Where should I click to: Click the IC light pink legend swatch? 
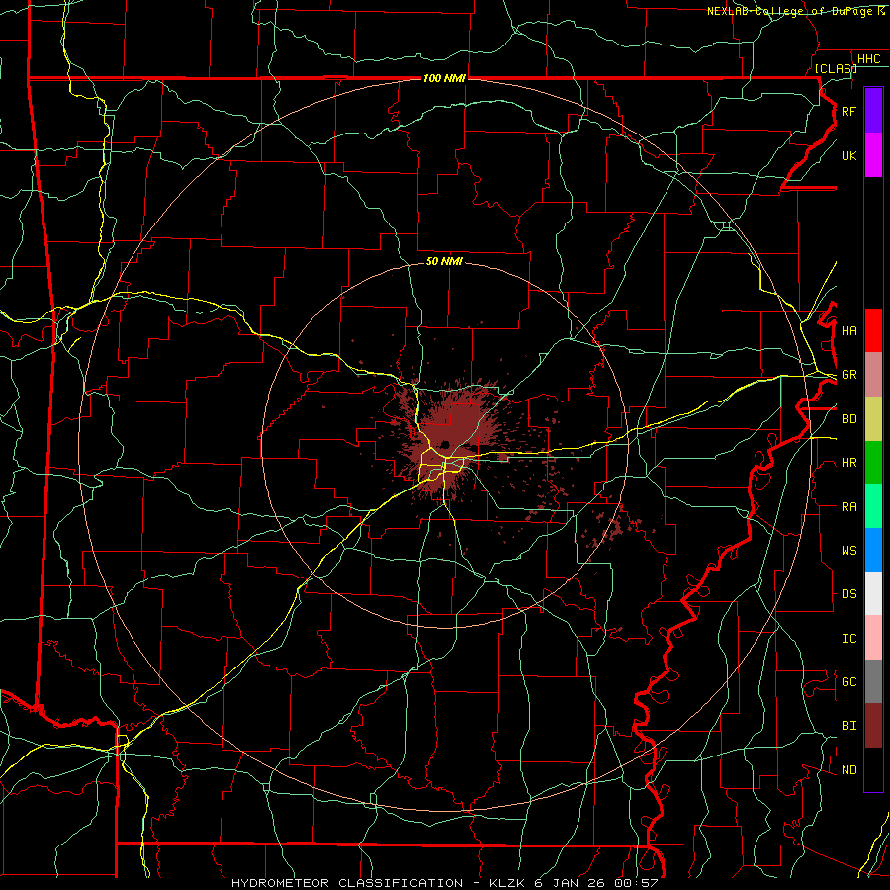(x=873, y=638)
